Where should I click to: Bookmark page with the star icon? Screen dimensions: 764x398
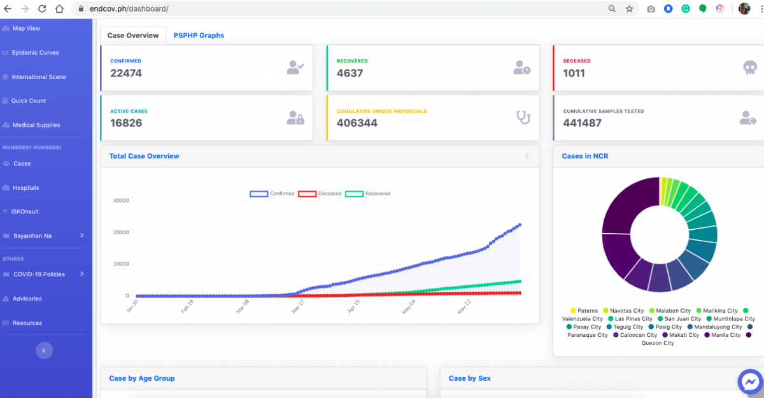pos(629,9)
